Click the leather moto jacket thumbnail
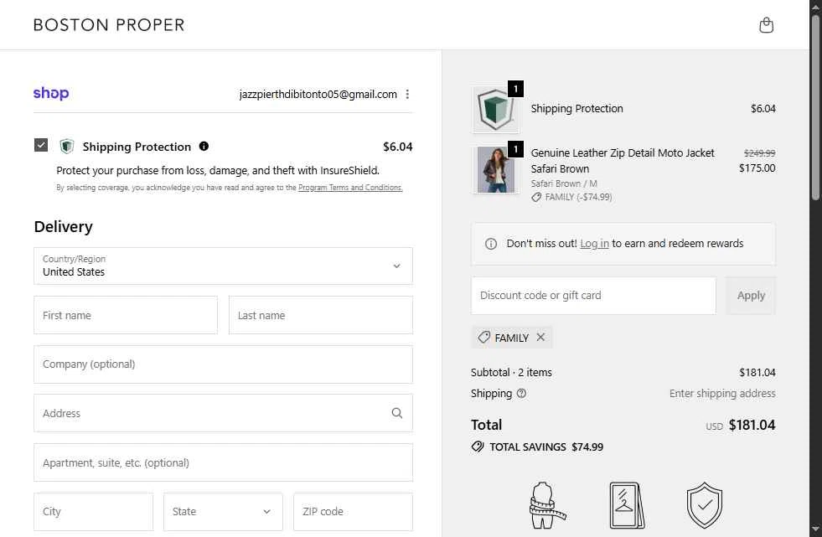 pyautogui.click(x=496, y=169)
